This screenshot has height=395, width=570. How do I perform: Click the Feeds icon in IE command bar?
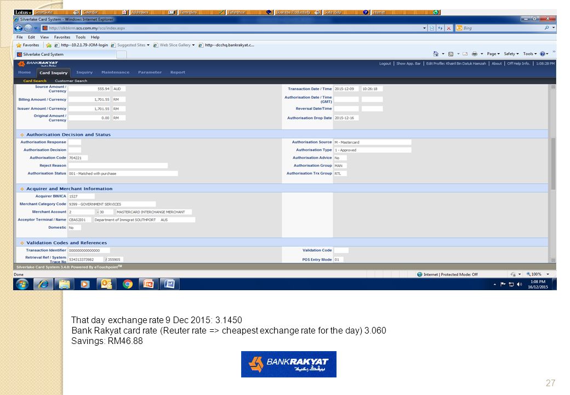[451, 54]
